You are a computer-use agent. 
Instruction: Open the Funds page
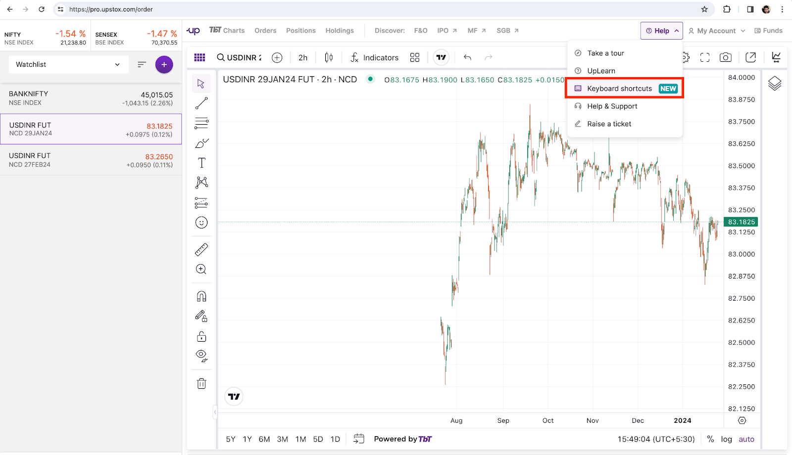[768, 31]
